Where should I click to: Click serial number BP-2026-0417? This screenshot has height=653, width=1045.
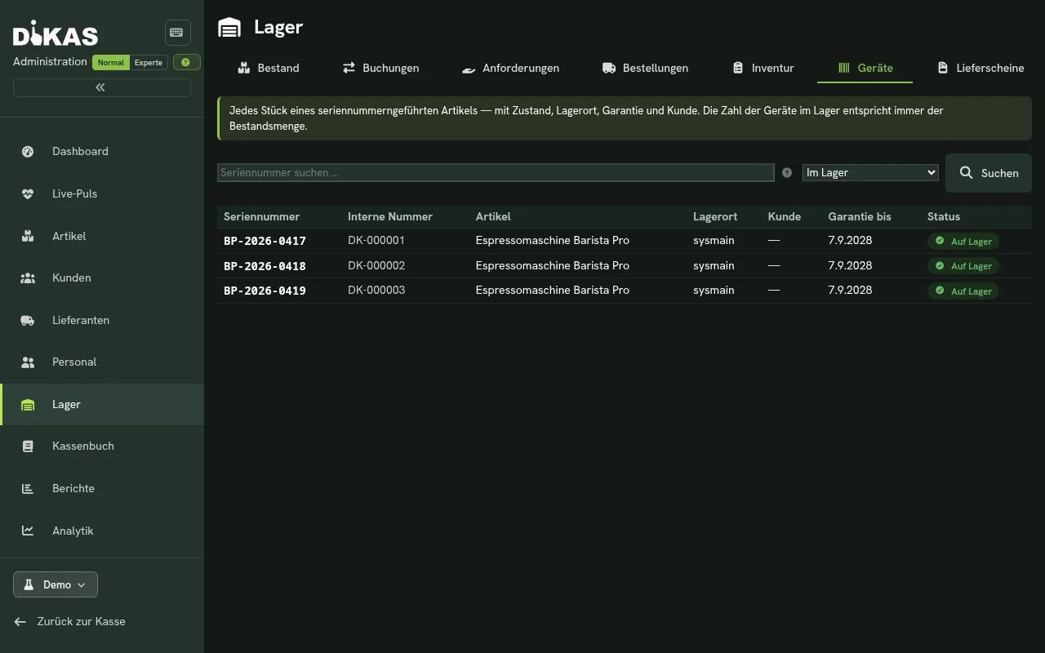coord(265,241)
